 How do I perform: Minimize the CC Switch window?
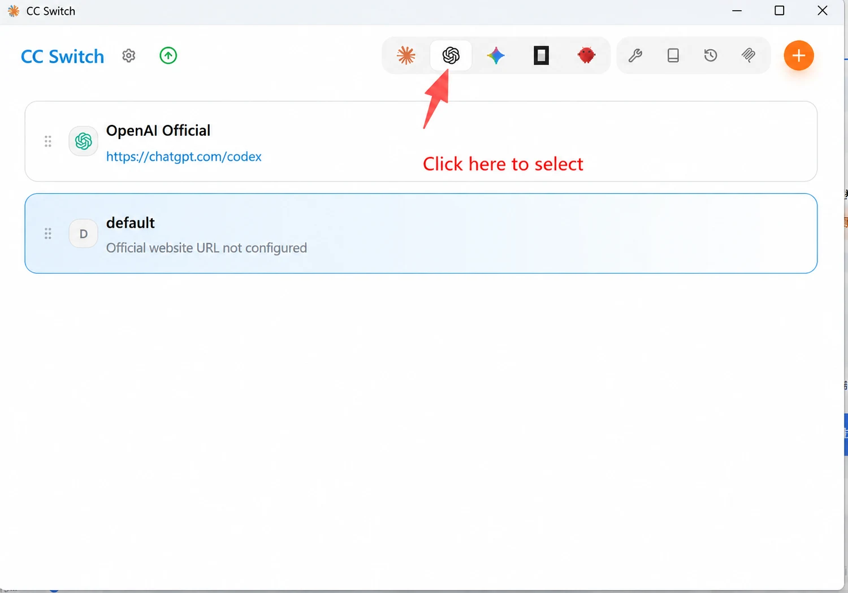pos(737,11)
